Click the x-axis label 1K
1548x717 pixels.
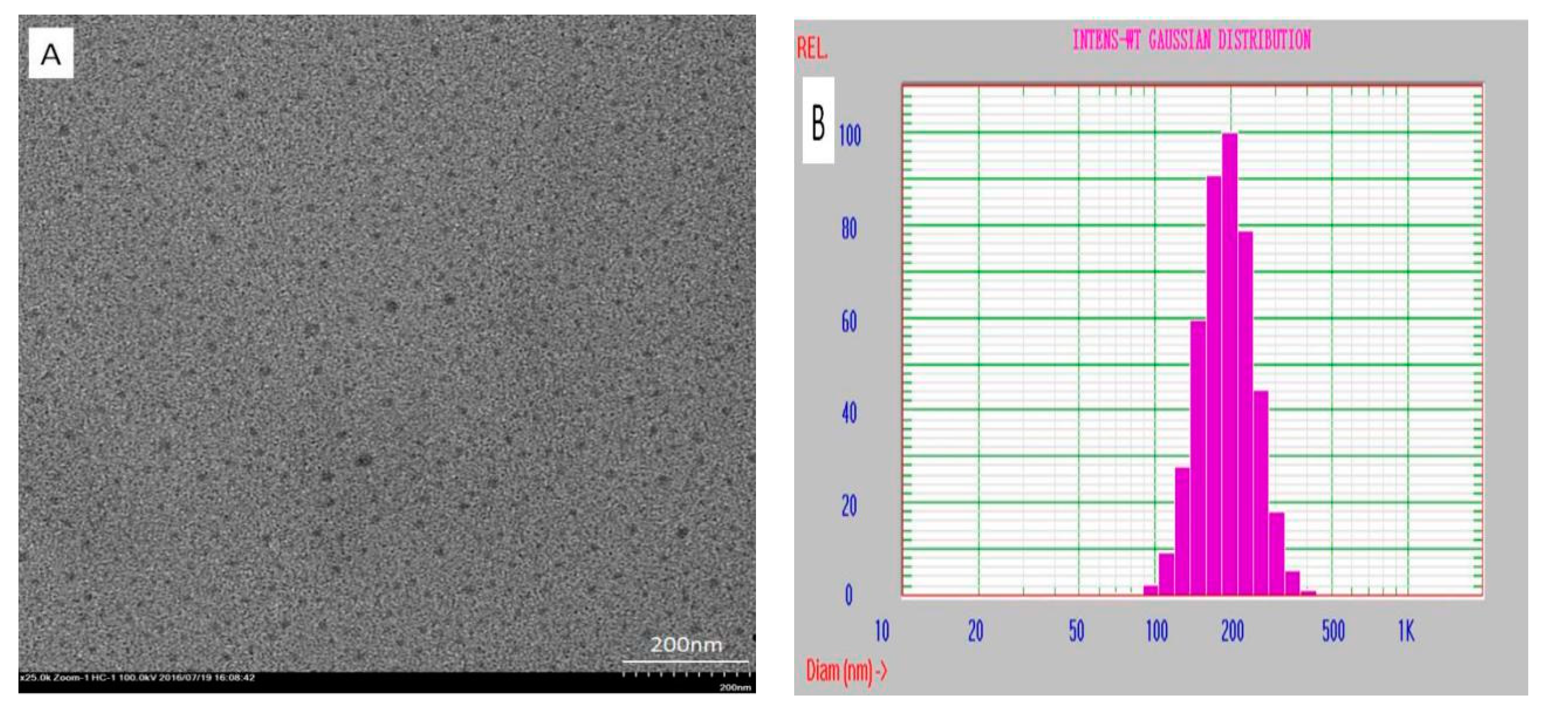[x=1406, y=631]
